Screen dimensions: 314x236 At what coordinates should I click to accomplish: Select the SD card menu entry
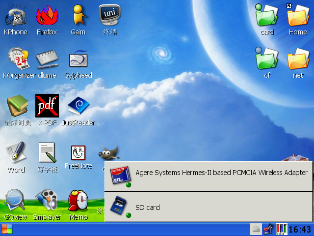pos(209,207)
